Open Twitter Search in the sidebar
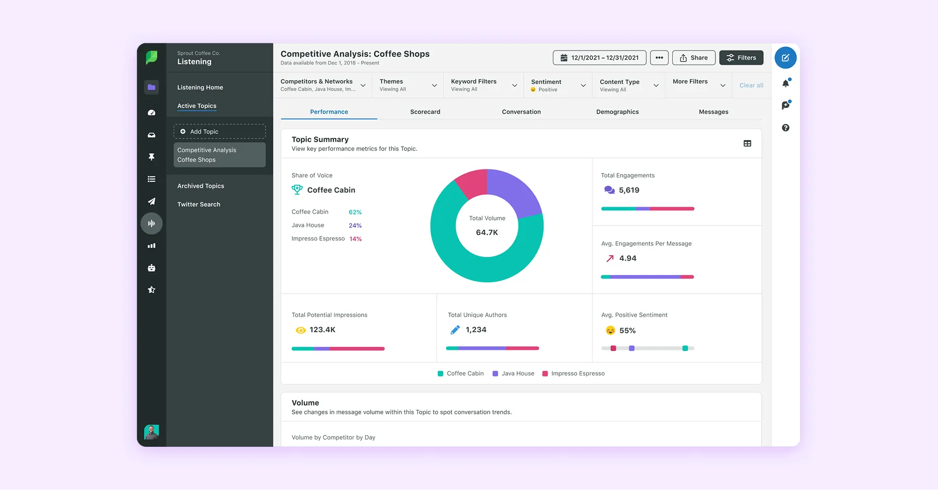The width and height of the screenshot is (938, 490). [199, 204]
